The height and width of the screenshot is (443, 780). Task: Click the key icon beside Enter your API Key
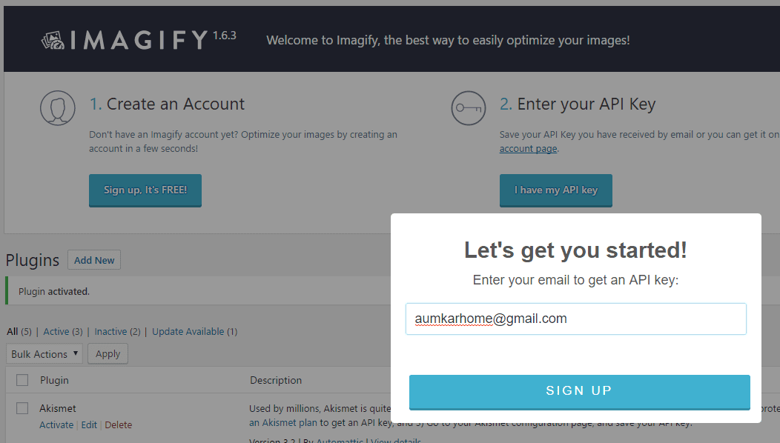click(x=468, y=108)
